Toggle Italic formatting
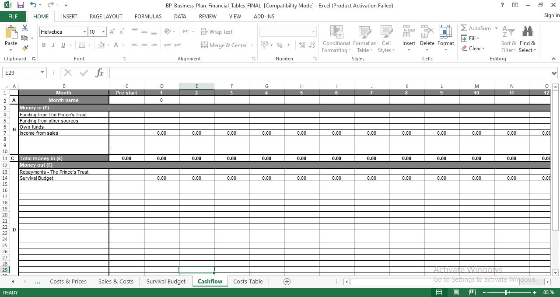The width and height of the screenshot is (560, 297). (x=53, y=45)
